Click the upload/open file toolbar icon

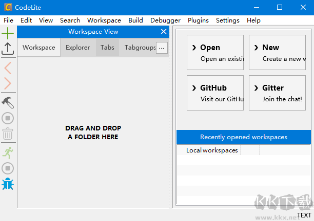(x=8, y=49)
